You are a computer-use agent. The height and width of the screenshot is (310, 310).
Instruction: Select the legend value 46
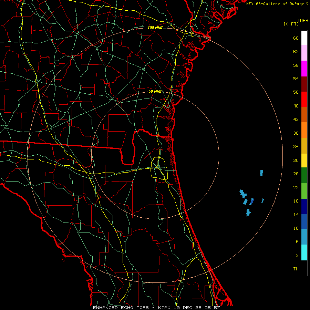pos(296,106)
